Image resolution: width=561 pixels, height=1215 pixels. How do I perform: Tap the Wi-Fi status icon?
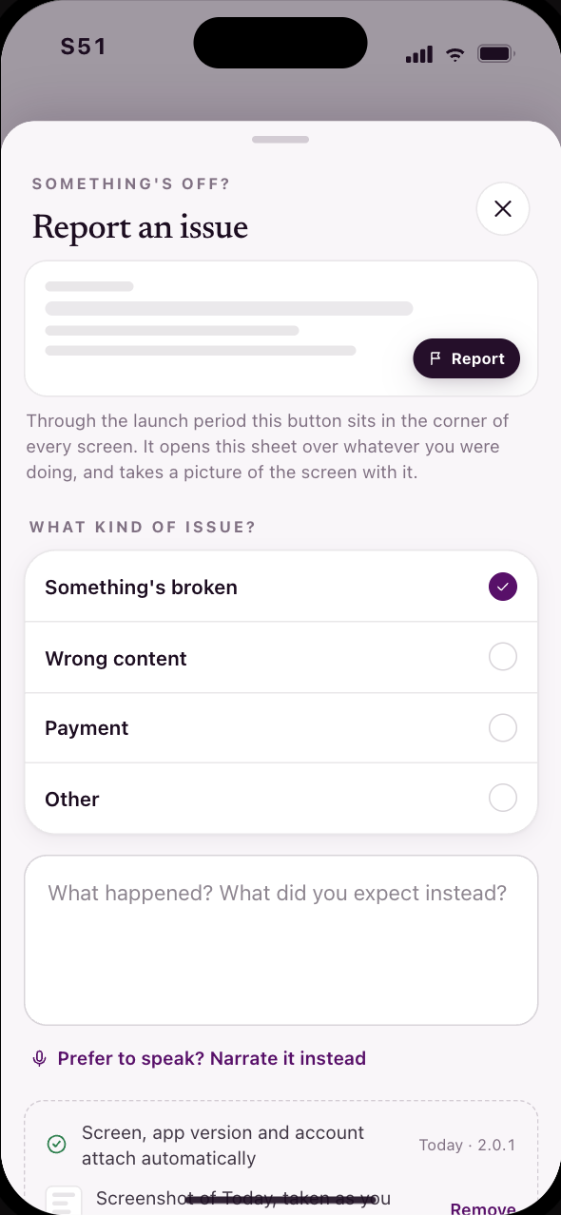pos(455,54)
